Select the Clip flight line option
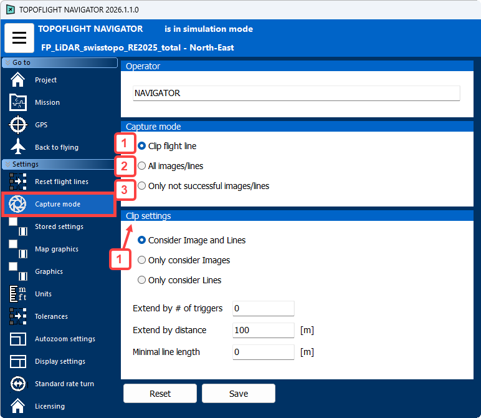Viewport: 481px width, 418px height. tap(142, 146)
